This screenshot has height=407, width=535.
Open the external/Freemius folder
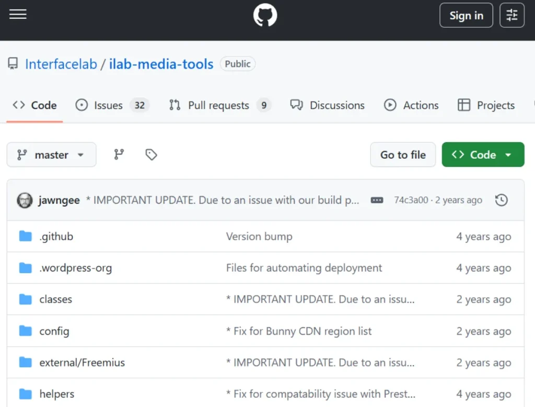[x=82, y=362]
